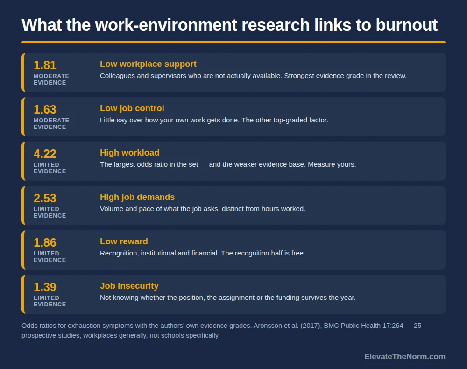This screenshot has height=369, width=467.
Task: Click the 'Little say over how your own work' description
Action: click(214, 120)
